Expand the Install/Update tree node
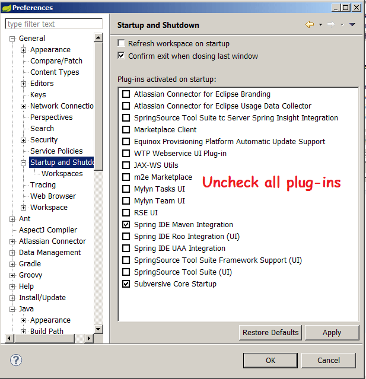Screen dimensions: 366x379 tap(12, 298)
